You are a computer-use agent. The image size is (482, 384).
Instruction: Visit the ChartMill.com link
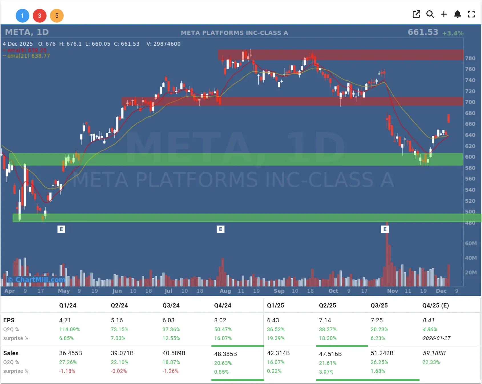pos(36,280)
